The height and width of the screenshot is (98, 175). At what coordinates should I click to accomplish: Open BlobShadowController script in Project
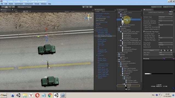click(x=131, y=33)
